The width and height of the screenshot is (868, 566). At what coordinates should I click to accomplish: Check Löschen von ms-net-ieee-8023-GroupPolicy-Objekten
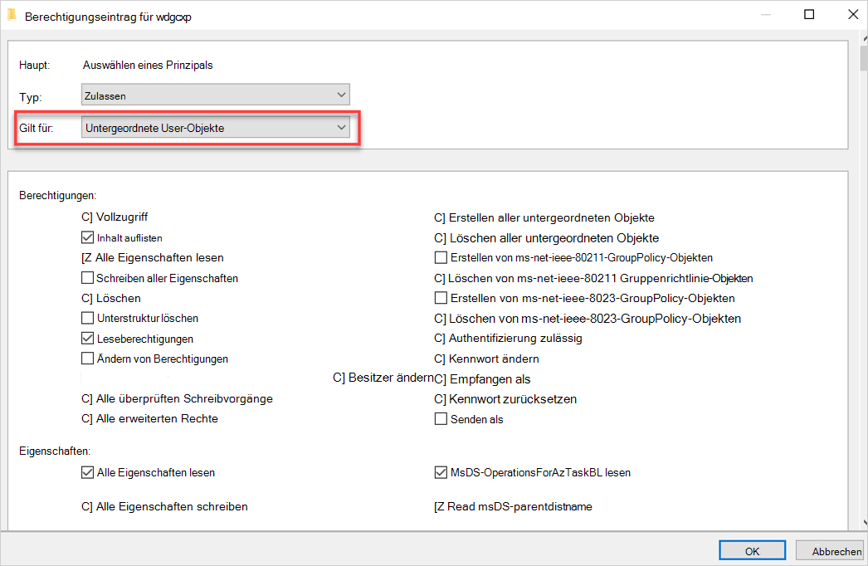(440, 318)
